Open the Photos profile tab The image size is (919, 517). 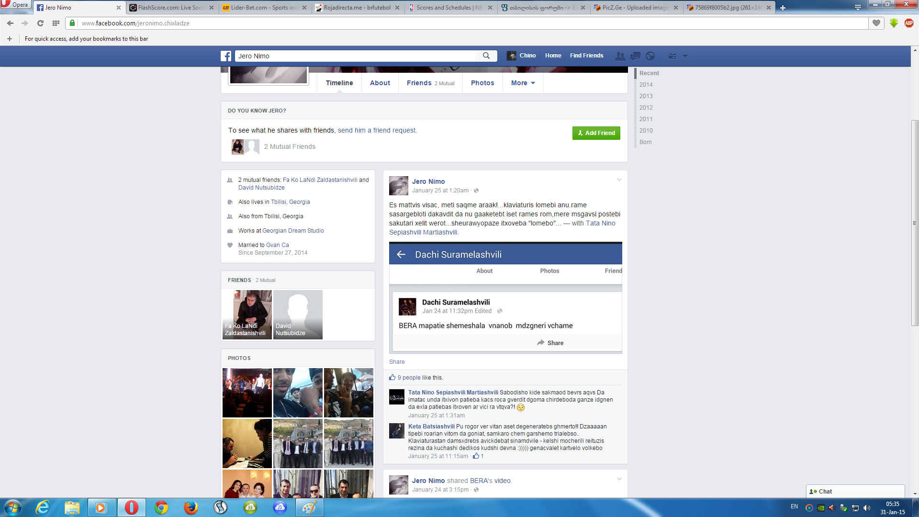click(x=482, y=83)
